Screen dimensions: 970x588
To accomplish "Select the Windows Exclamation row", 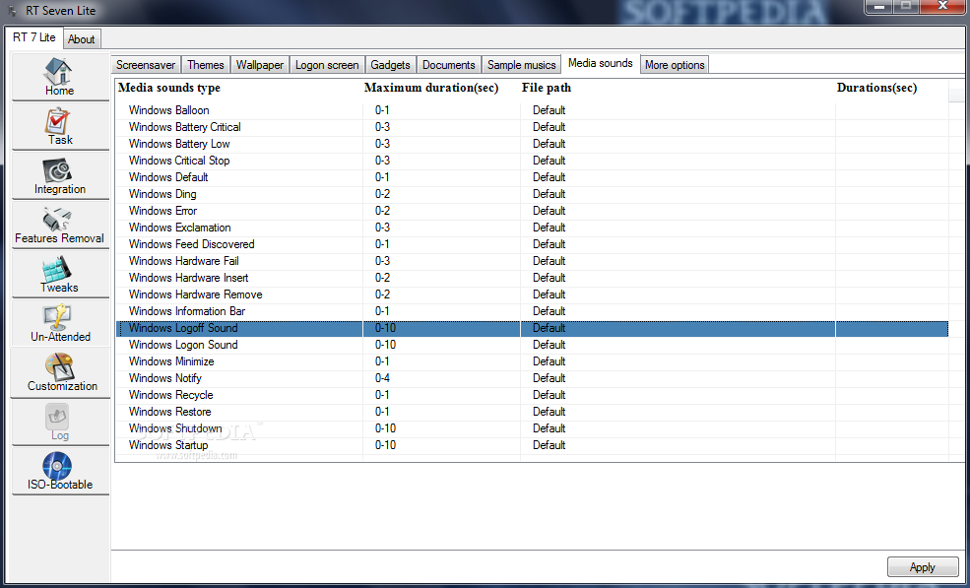I will pos(532,228).
